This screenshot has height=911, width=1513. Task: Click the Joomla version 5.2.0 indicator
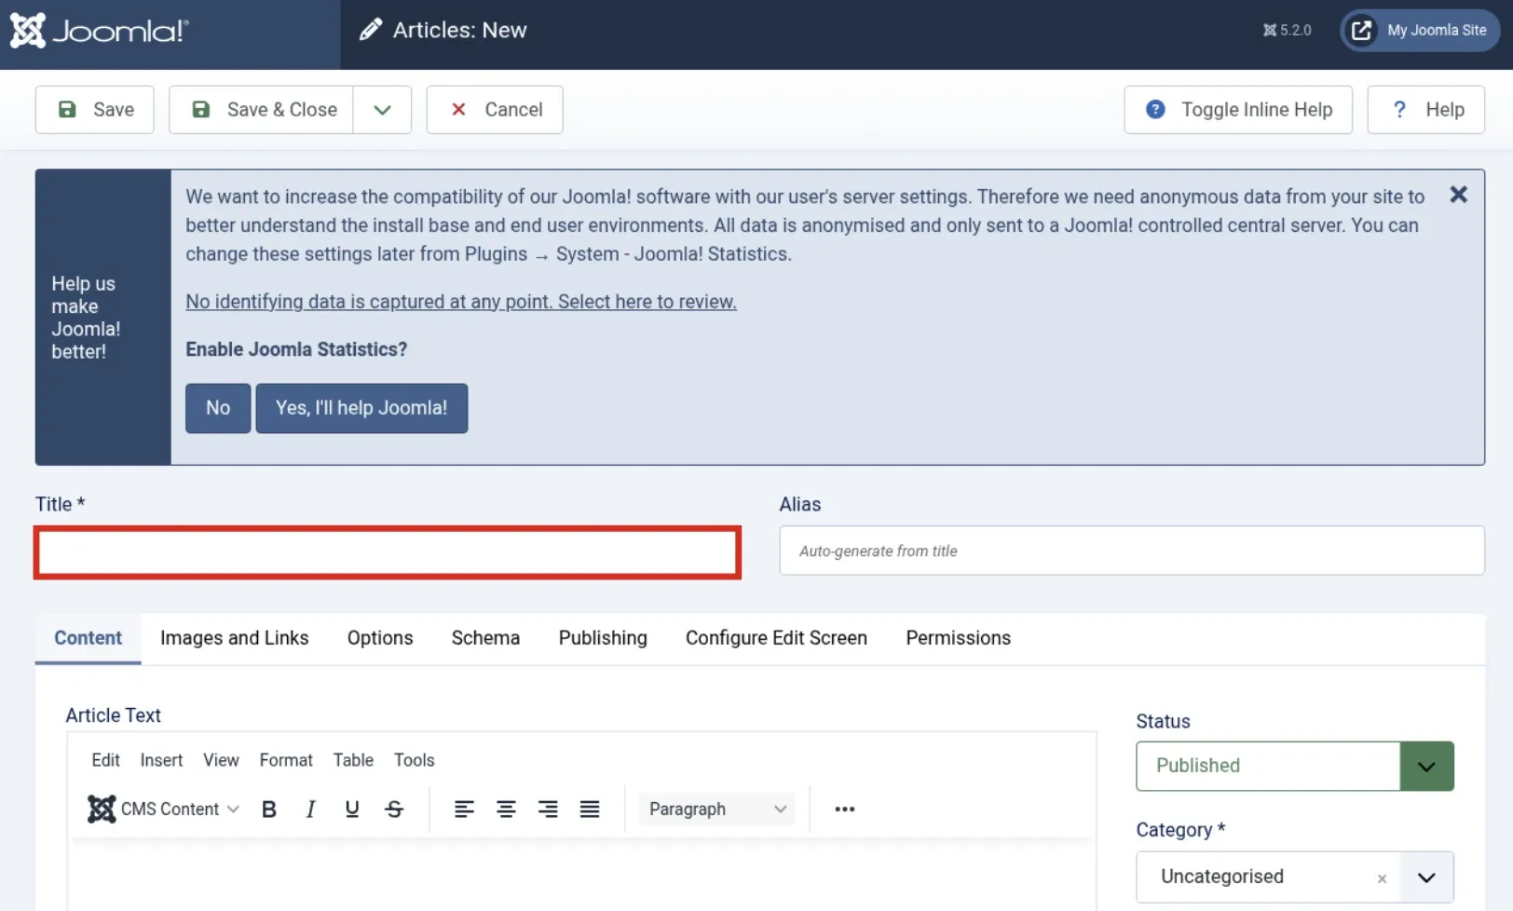pos(1288,30)
